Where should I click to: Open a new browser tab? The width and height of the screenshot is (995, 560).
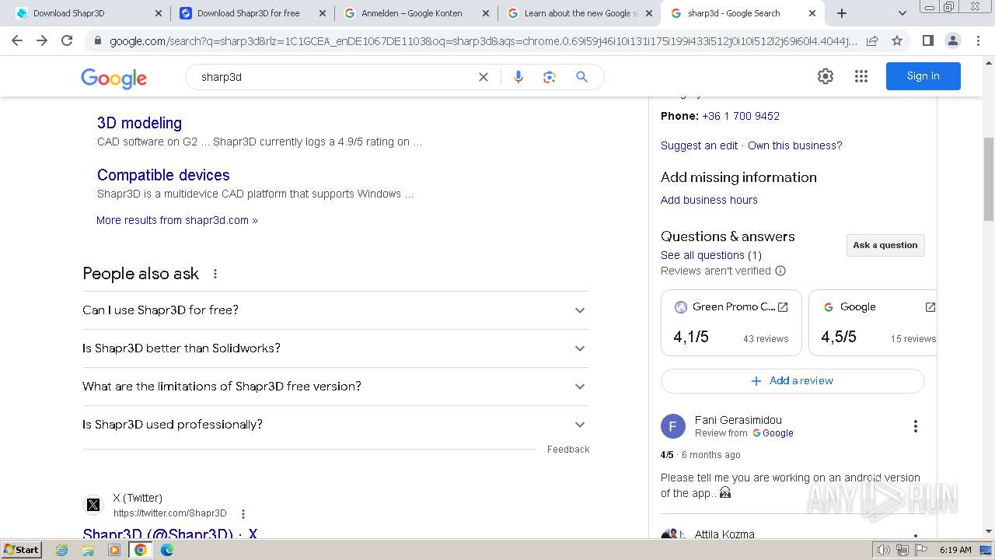[x=842, y=13]
